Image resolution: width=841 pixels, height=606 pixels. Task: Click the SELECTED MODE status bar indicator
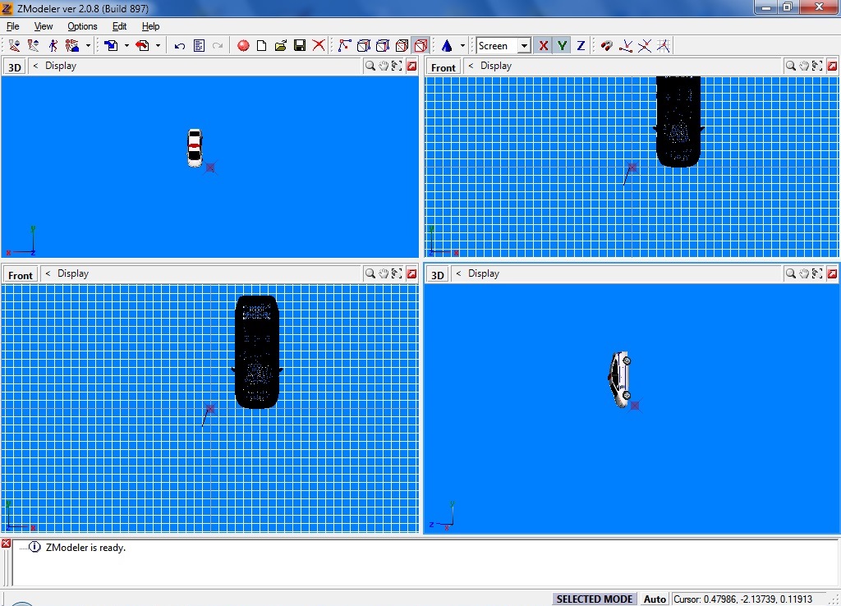595,599
